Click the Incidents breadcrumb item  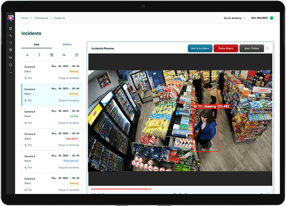[x=60, y=18]
